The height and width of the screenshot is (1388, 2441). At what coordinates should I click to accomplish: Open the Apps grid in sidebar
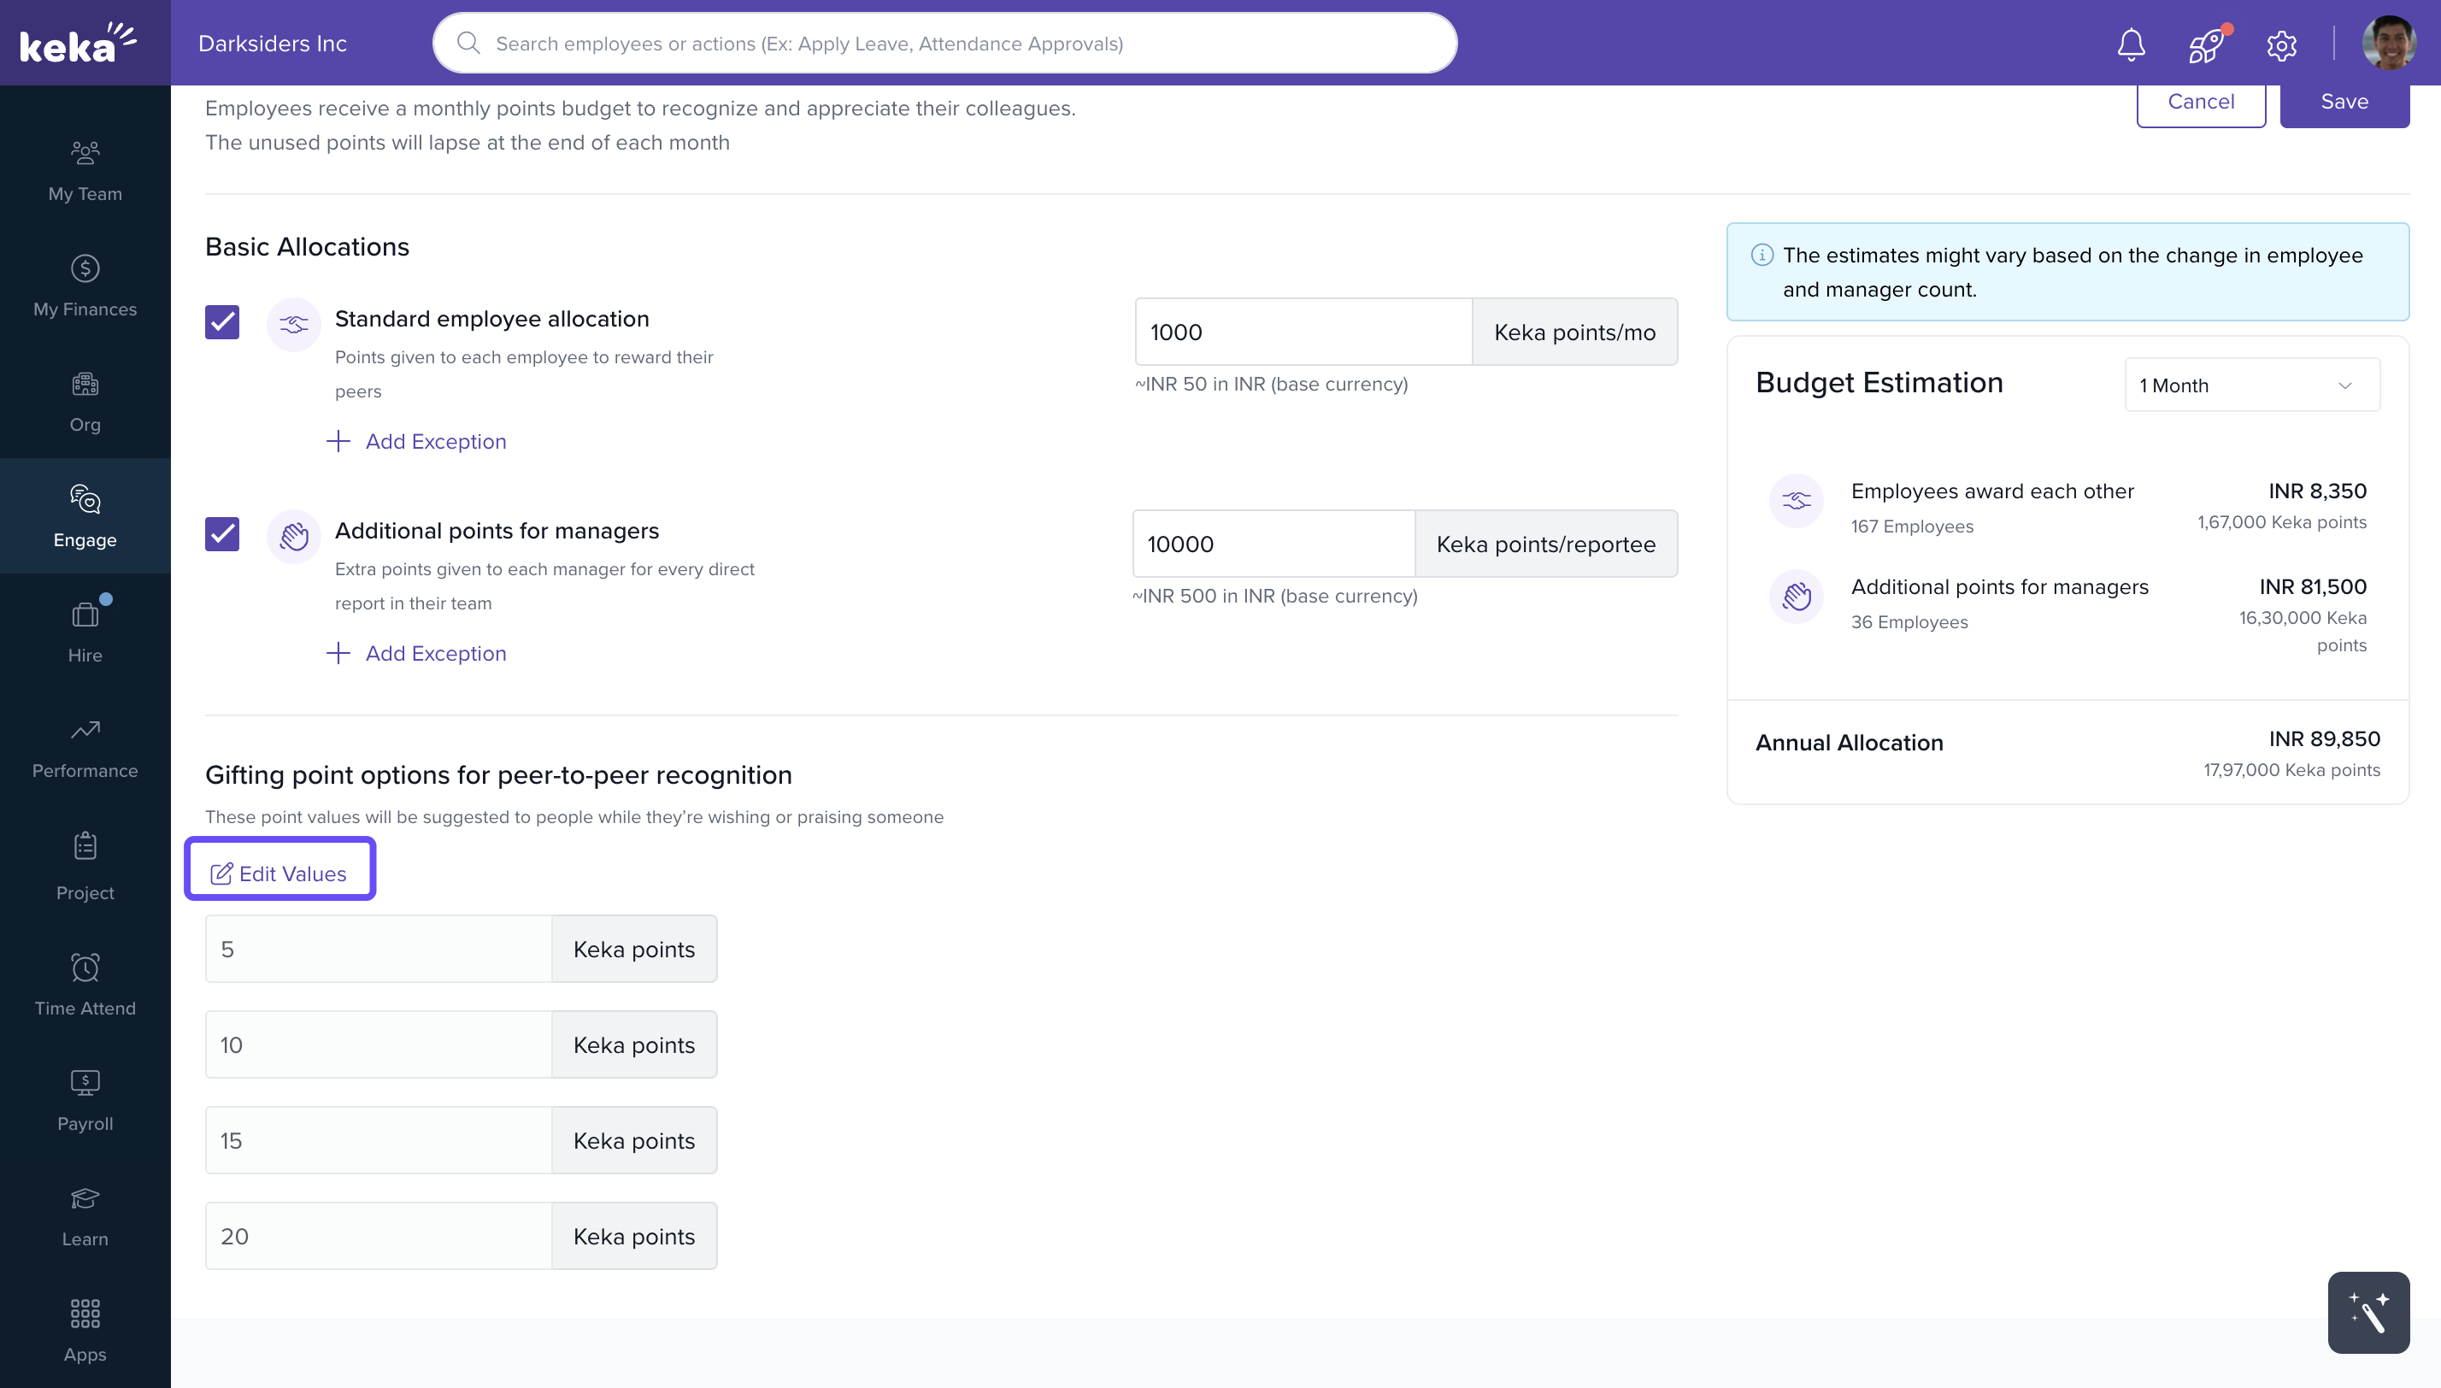[85, 1330]
